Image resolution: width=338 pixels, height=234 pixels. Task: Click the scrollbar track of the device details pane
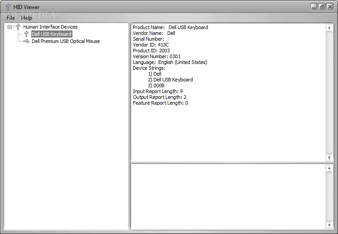[329, 93]
